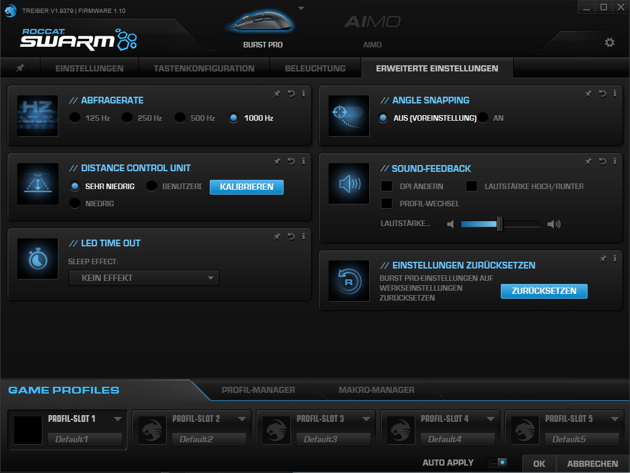
Task: Reset the Abfragerate panel settings
Action: [x=291, y=94]
